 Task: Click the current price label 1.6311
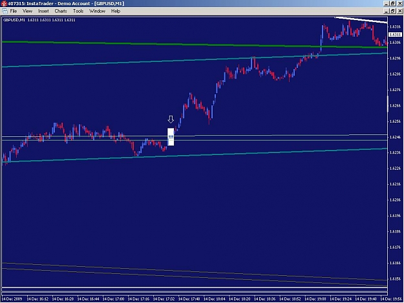[x=395, y=34]
